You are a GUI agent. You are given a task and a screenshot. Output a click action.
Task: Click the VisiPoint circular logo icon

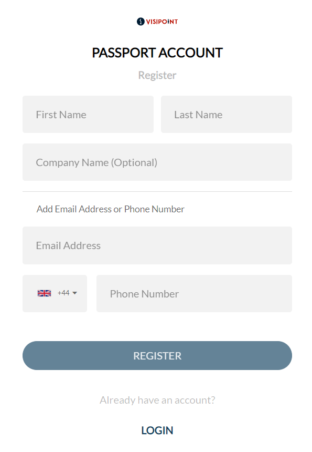point(141,22)
